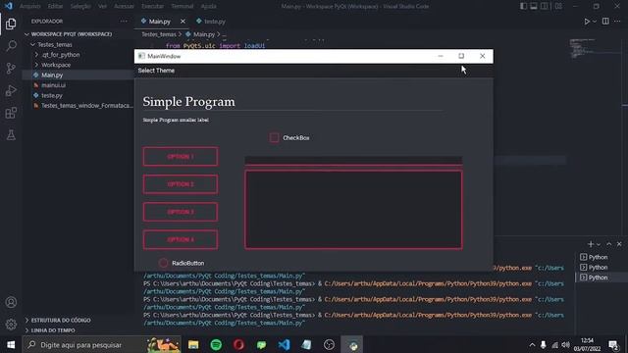Open Visual Studio Code taskbar icon
628x353 pixels.
click(284, 344)
